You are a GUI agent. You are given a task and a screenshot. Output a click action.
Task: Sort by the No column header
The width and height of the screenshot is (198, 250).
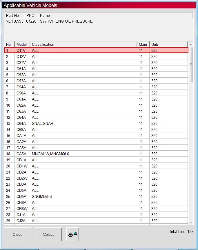9,44
